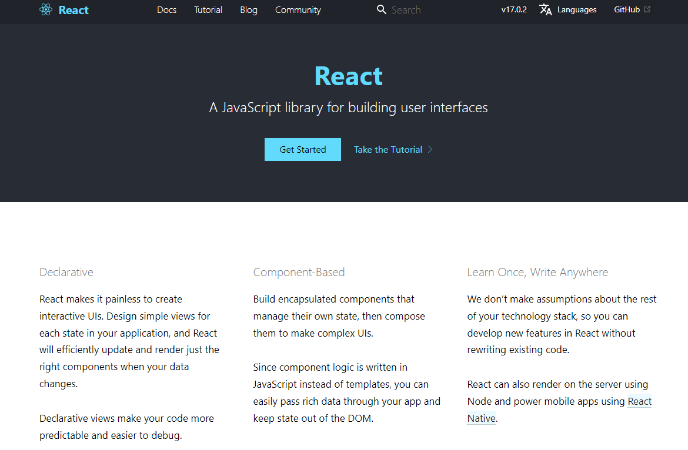Screen dimensions: 688x450
Task: Click the v17.0.2 version label
Action: click(x=513, y=9)
